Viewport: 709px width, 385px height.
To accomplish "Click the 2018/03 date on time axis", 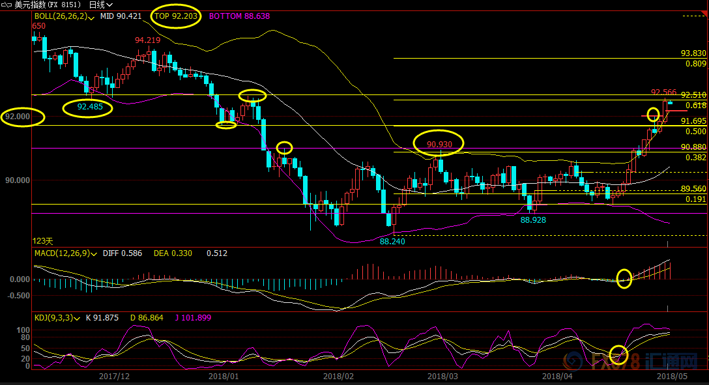I will (442, 377).
